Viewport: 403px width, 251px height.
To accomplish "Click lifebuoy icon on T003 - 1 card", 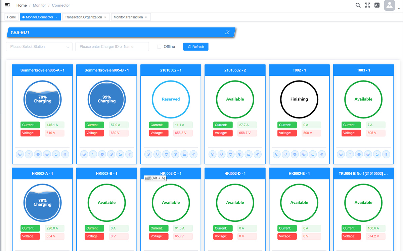I will coord(359,154).
